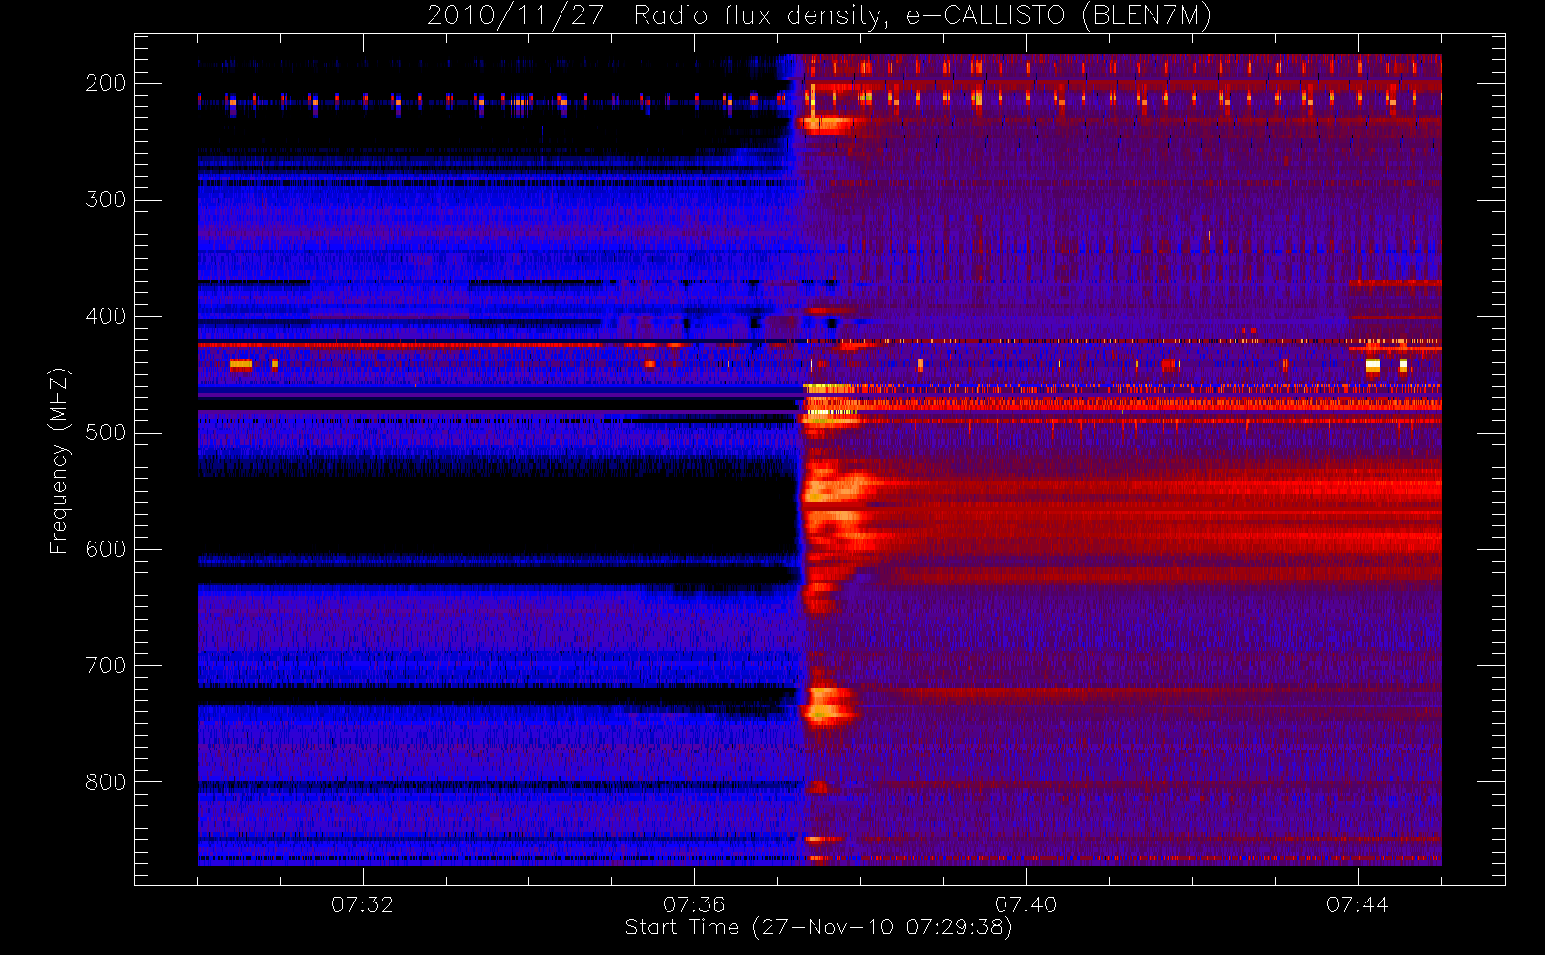The width and height of the screenshot is (1545, 955).
Task: Click the 300 frequency tick label
Action: pyautogui.click(x=105, y=200)
